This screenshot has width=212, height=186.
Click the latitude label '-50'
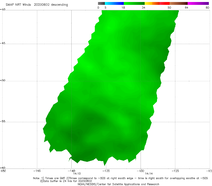[3, 80]
